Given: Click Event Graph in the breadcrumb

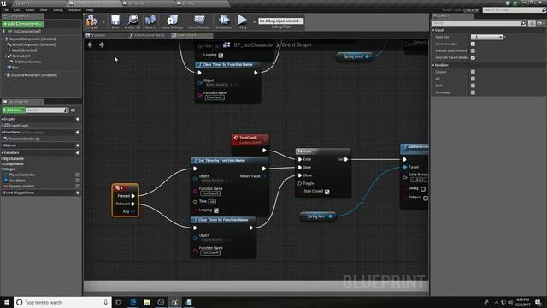Looking at the screenshot, I should pyautogui.click(x=297, y=44).
